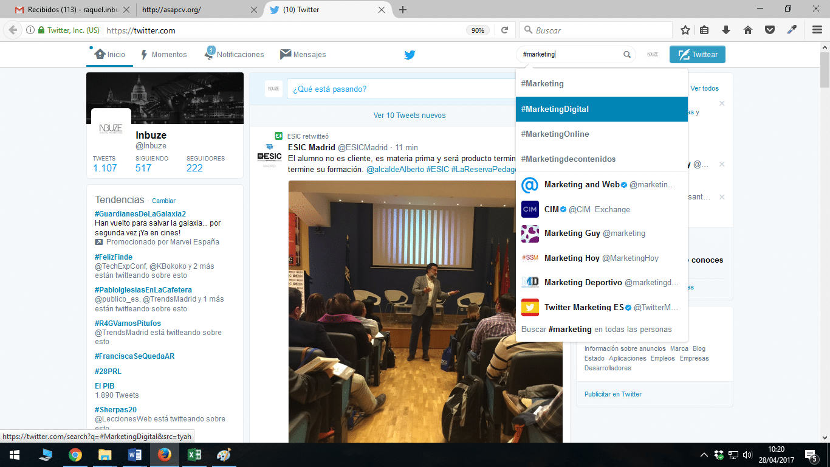The width and height of the screenshot is (830, 467).
Task: Open Firefox hamburger menu
Action: [x=817, y=30]
